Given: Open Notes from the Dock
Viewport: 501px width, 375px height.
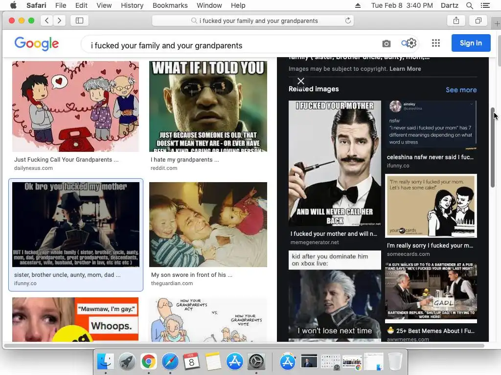Looking at the screenshot, I should pos(213,361).
